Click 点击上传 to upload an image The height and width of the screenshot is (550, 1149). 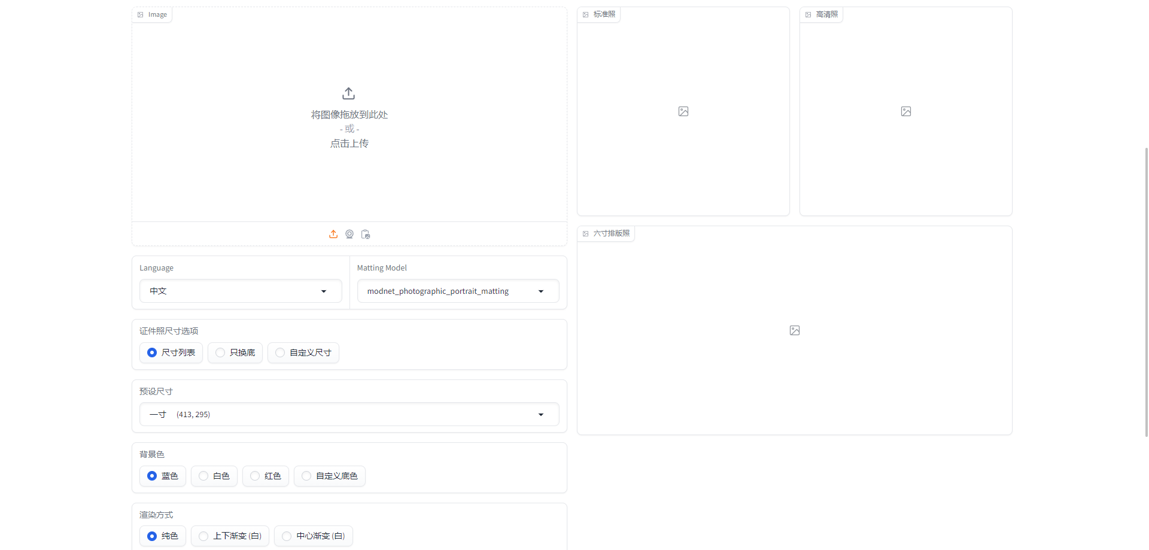click(349, 144)
